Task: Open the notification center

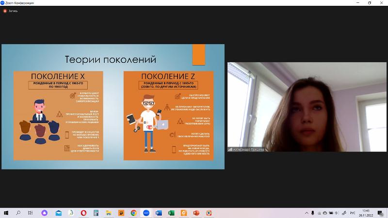Action: 380,213
